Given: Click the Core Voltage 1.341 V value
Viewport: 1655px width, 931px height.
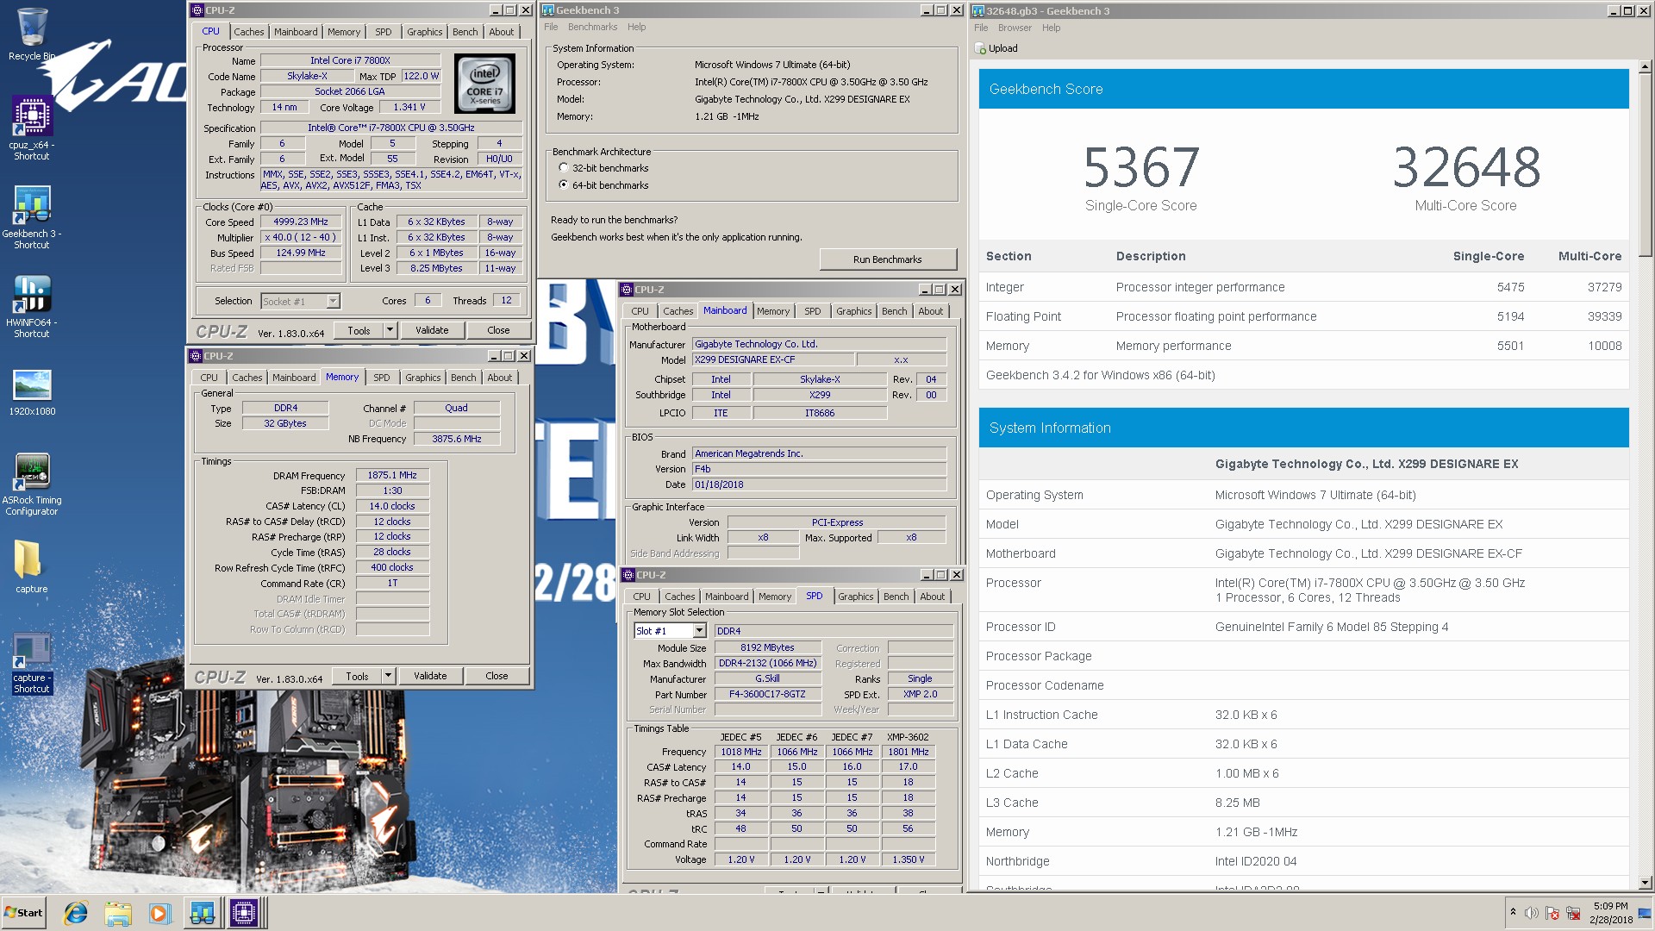Looking at the screenshot, I should pyautogui.click(x=409, y=107).
